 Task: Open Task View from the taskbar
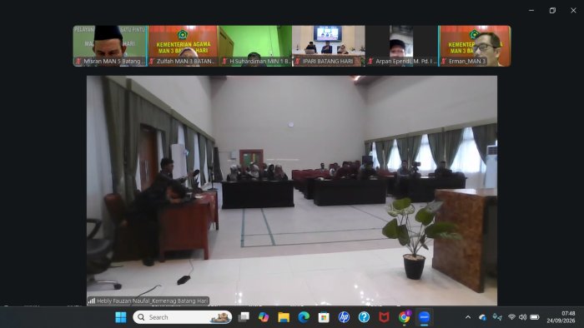[x=244, y=317]
